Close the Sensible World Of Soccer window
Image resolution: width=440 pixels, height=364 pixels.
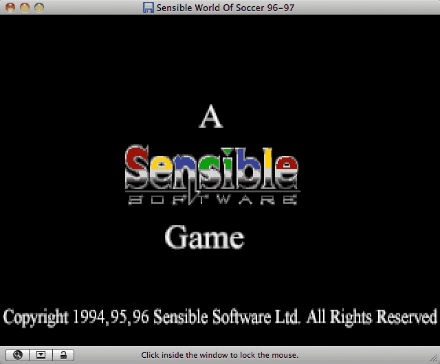tap(10, 8)
